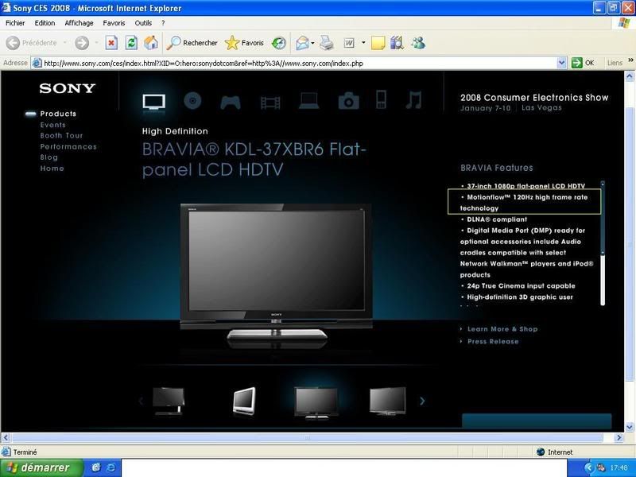Select the music note category icon
The height and width of the screenshot is (477, 636).
coord(414,100)
